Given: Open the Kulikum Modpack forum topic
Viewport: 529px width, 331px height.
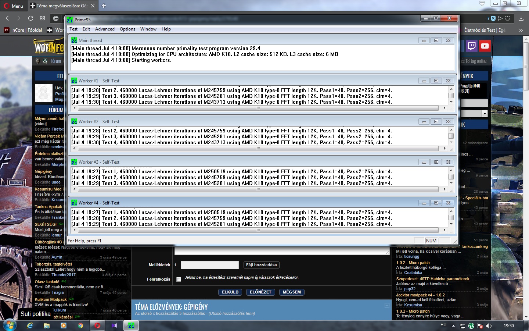Looking at the screenshot, I should point(51,299).
